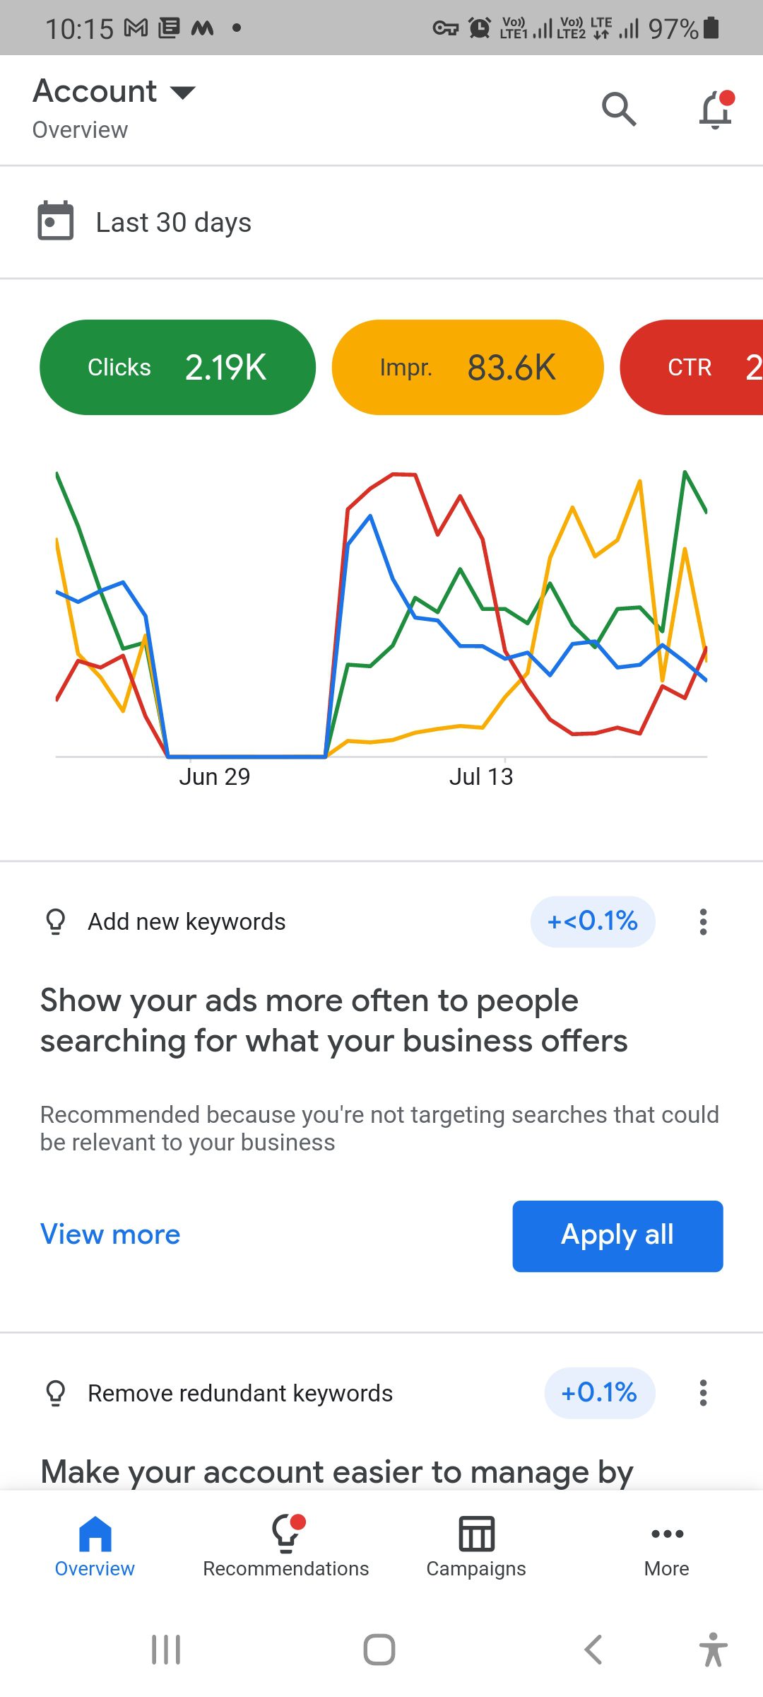Image resolution: width=763 pixels, height=1697 pixels.
Task: Open the Last 30 days date selector
Action: pyautogui.click(x=174, y=222)
